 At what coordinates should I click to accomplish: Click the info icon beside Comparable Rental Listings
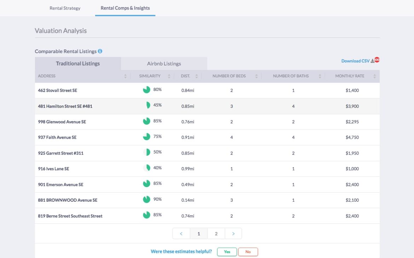pyautogui.click(x=100, y=51)
